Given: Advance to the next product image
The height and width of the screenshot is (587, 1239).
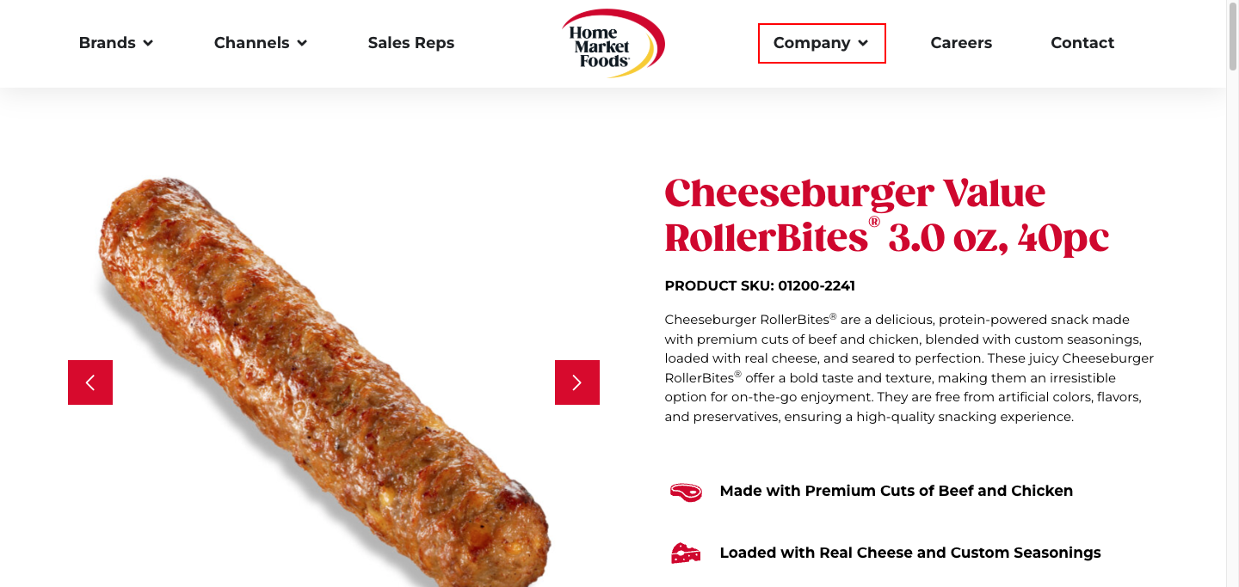Looking at the screenshot, I should (x=577, y=382).
